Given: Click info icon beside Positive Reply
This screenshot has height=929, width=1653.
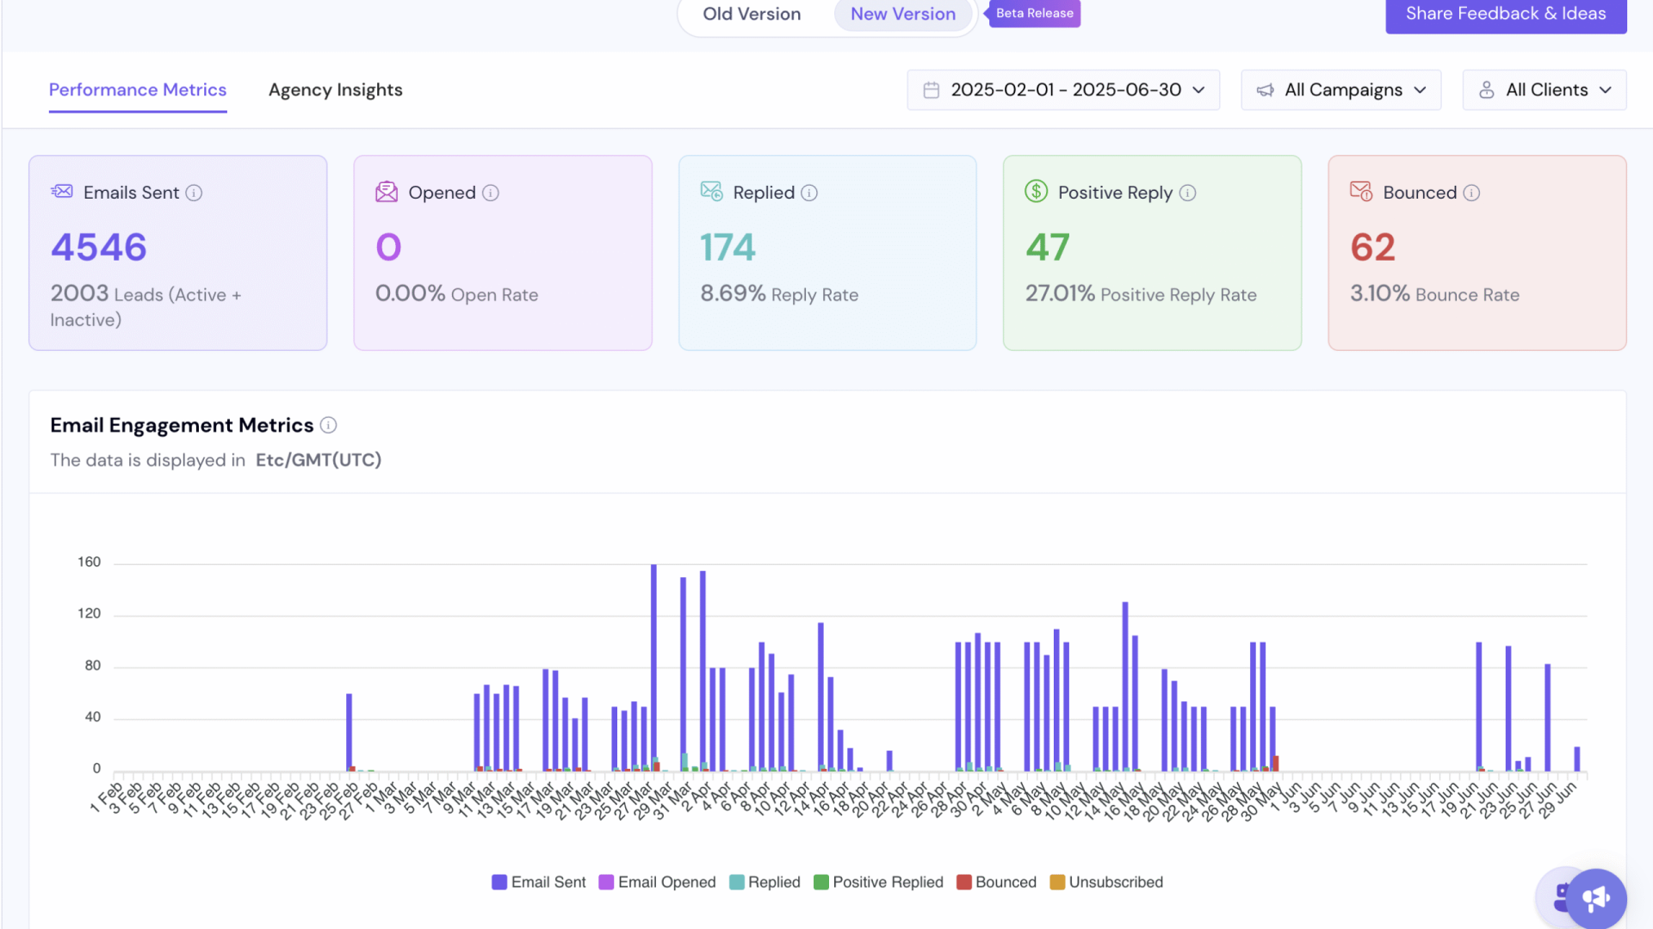Looking at the screenshot, I should (x=1187, y=193).
